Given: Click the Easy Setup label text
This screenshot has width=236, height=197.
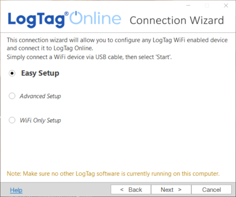Looking at the screenshot, I should pyautogui.click(x=40, y=73).
